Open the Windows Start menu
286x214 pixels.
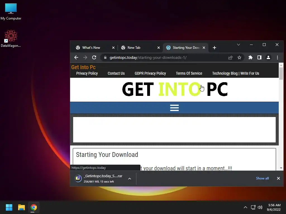coord(9,207)
